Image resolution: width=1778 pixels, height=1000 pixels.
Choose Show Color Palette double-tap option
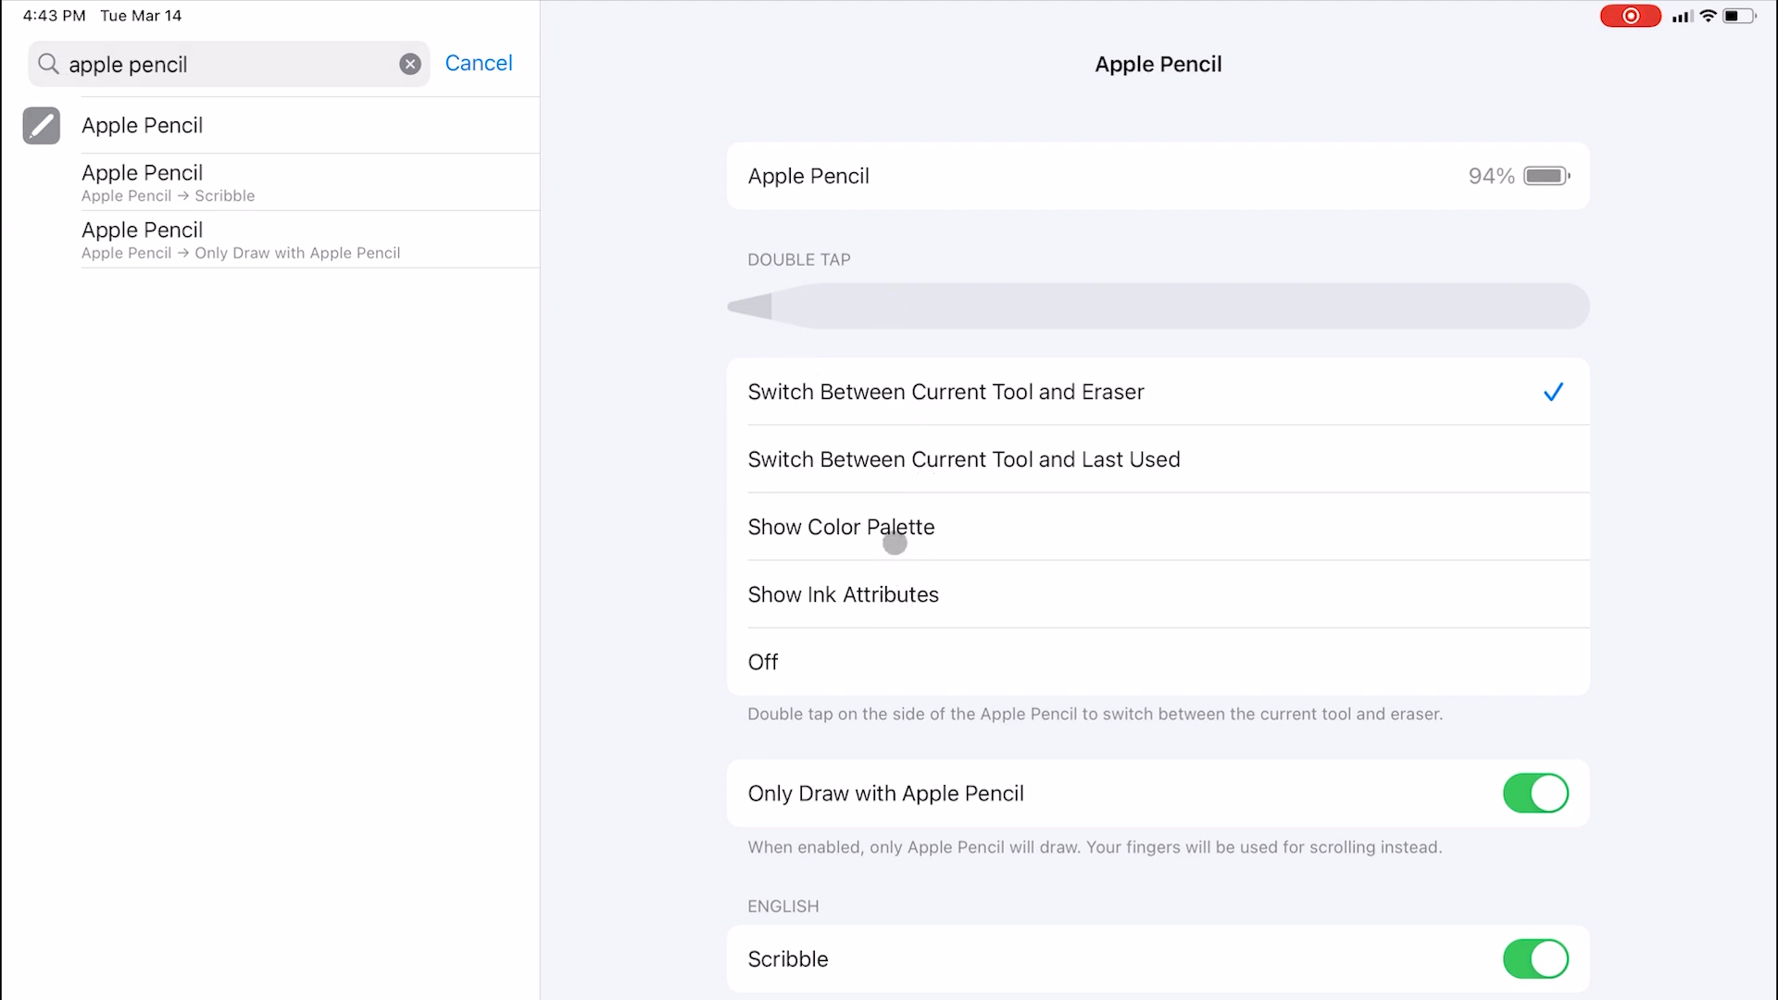(1158, 527)
